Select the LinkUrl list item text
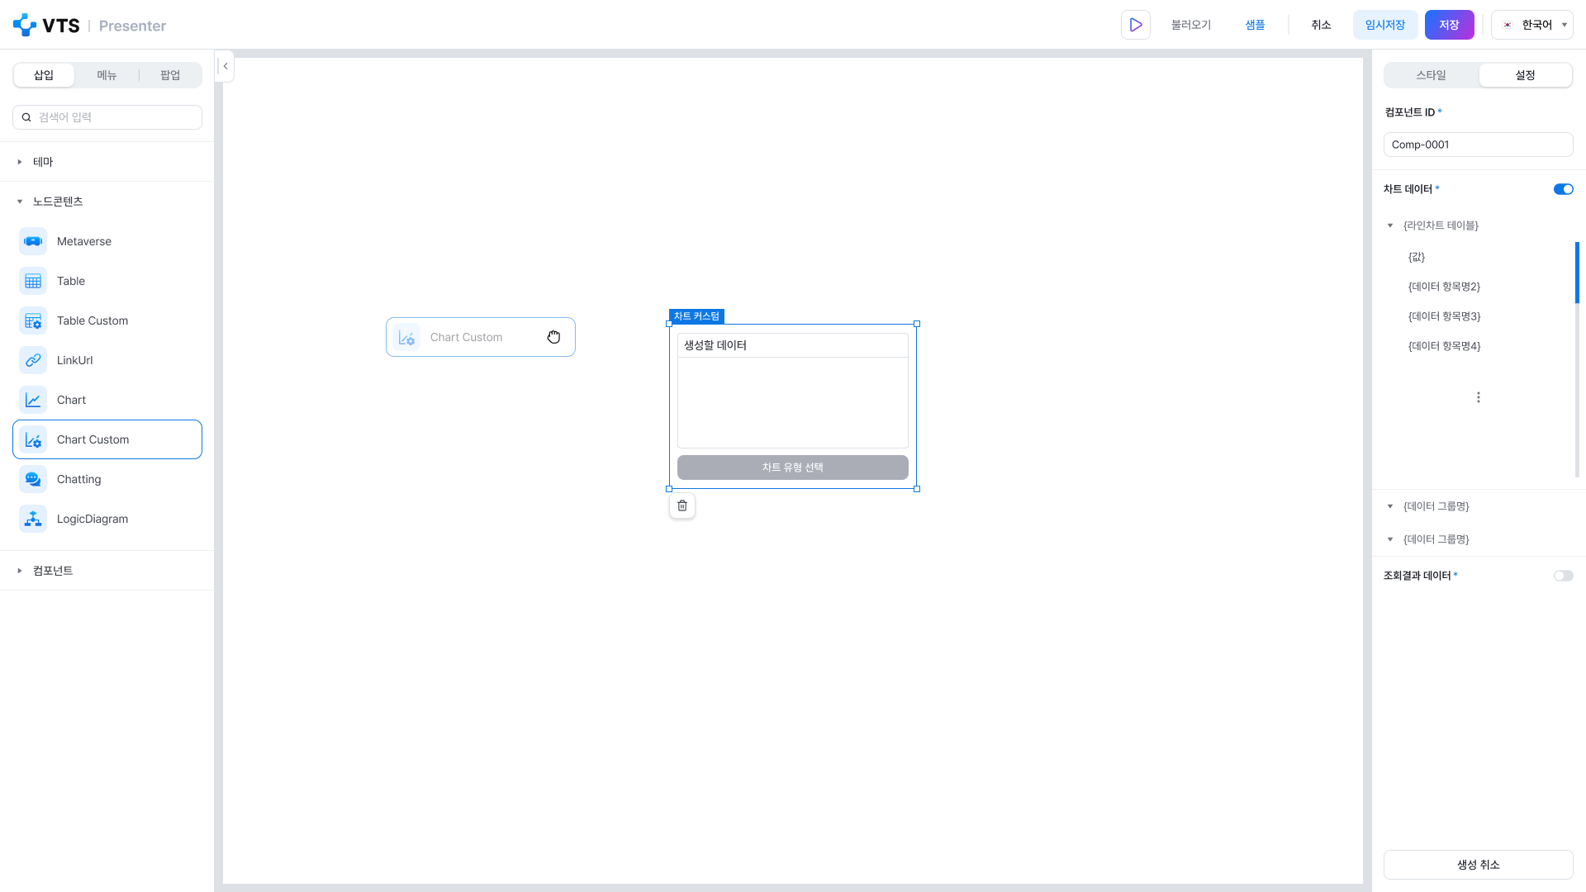This screenshot has width=1586, height=892. [x=75, y=360]
